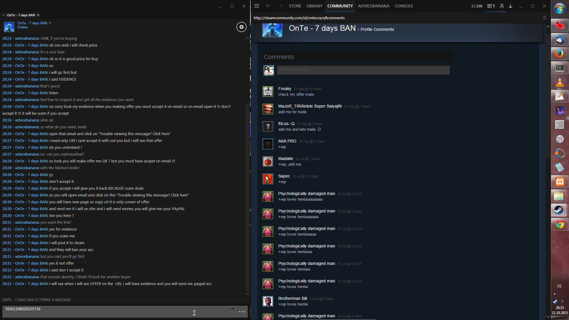Click the page reload icon
Viewport: 569px width, 320px height.
point(544,18)
